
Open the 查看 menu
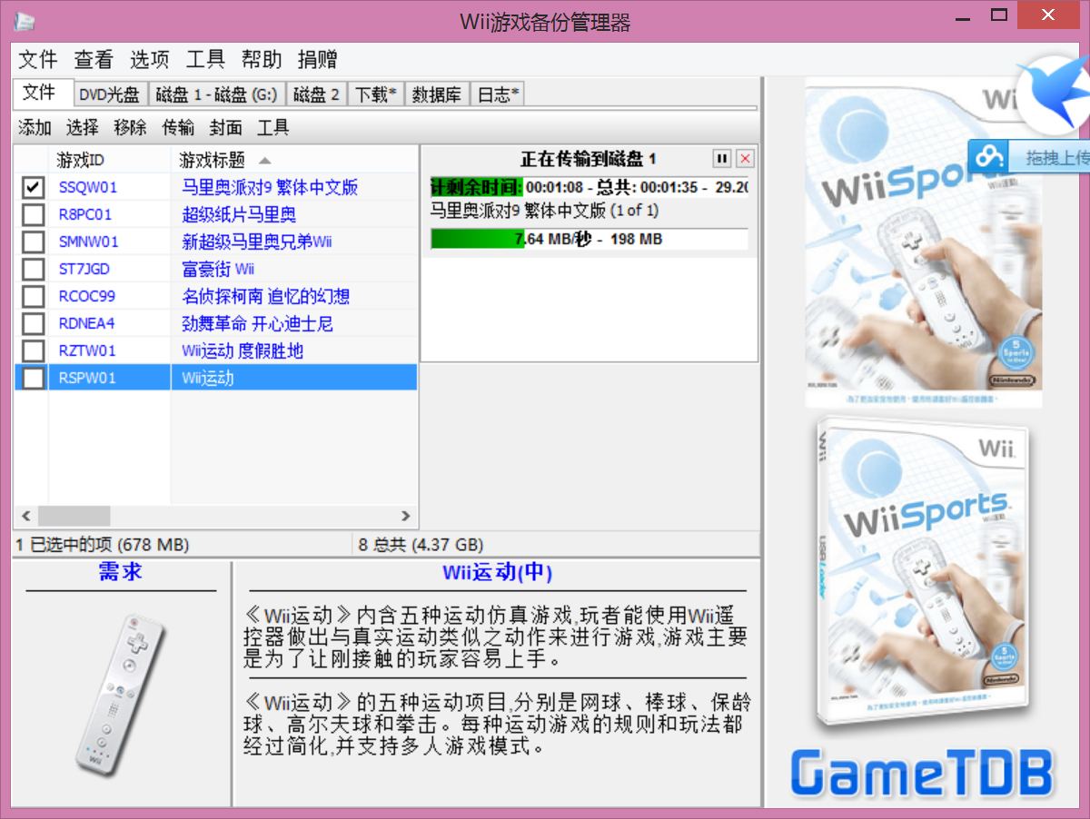click(x=94, y=60)
